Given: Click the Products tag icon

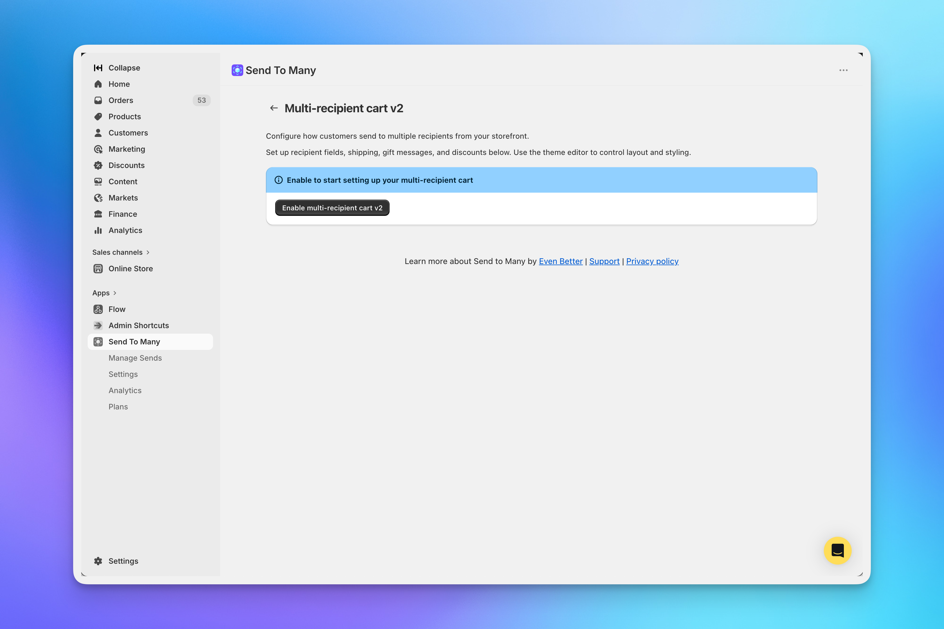Looking at the screenshot, I should click(x=98, y=116).
